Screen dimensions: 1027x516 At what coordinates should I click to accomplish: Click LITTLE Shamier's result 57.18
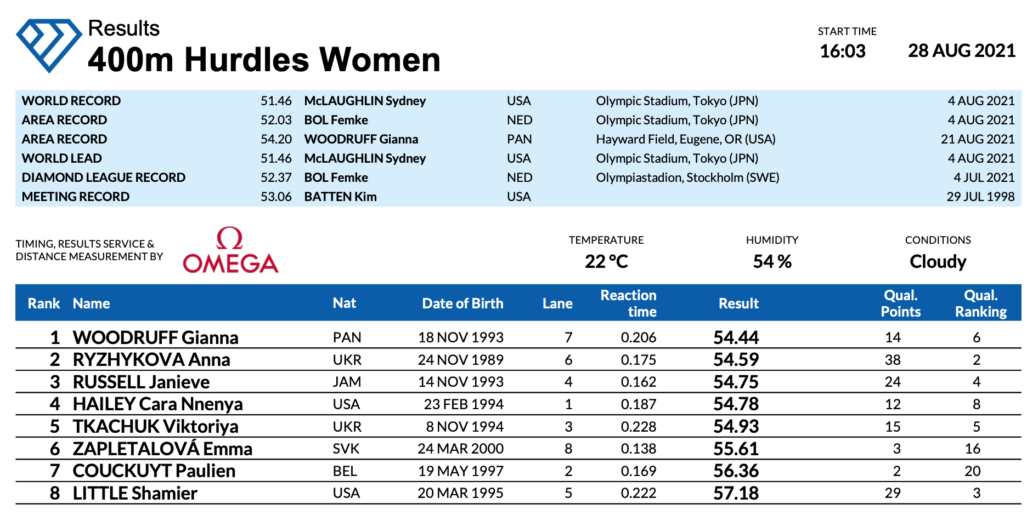coord(736,493)
